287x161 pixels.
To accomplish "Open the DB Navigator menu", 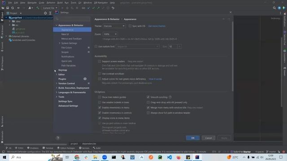I will [101, 3].
